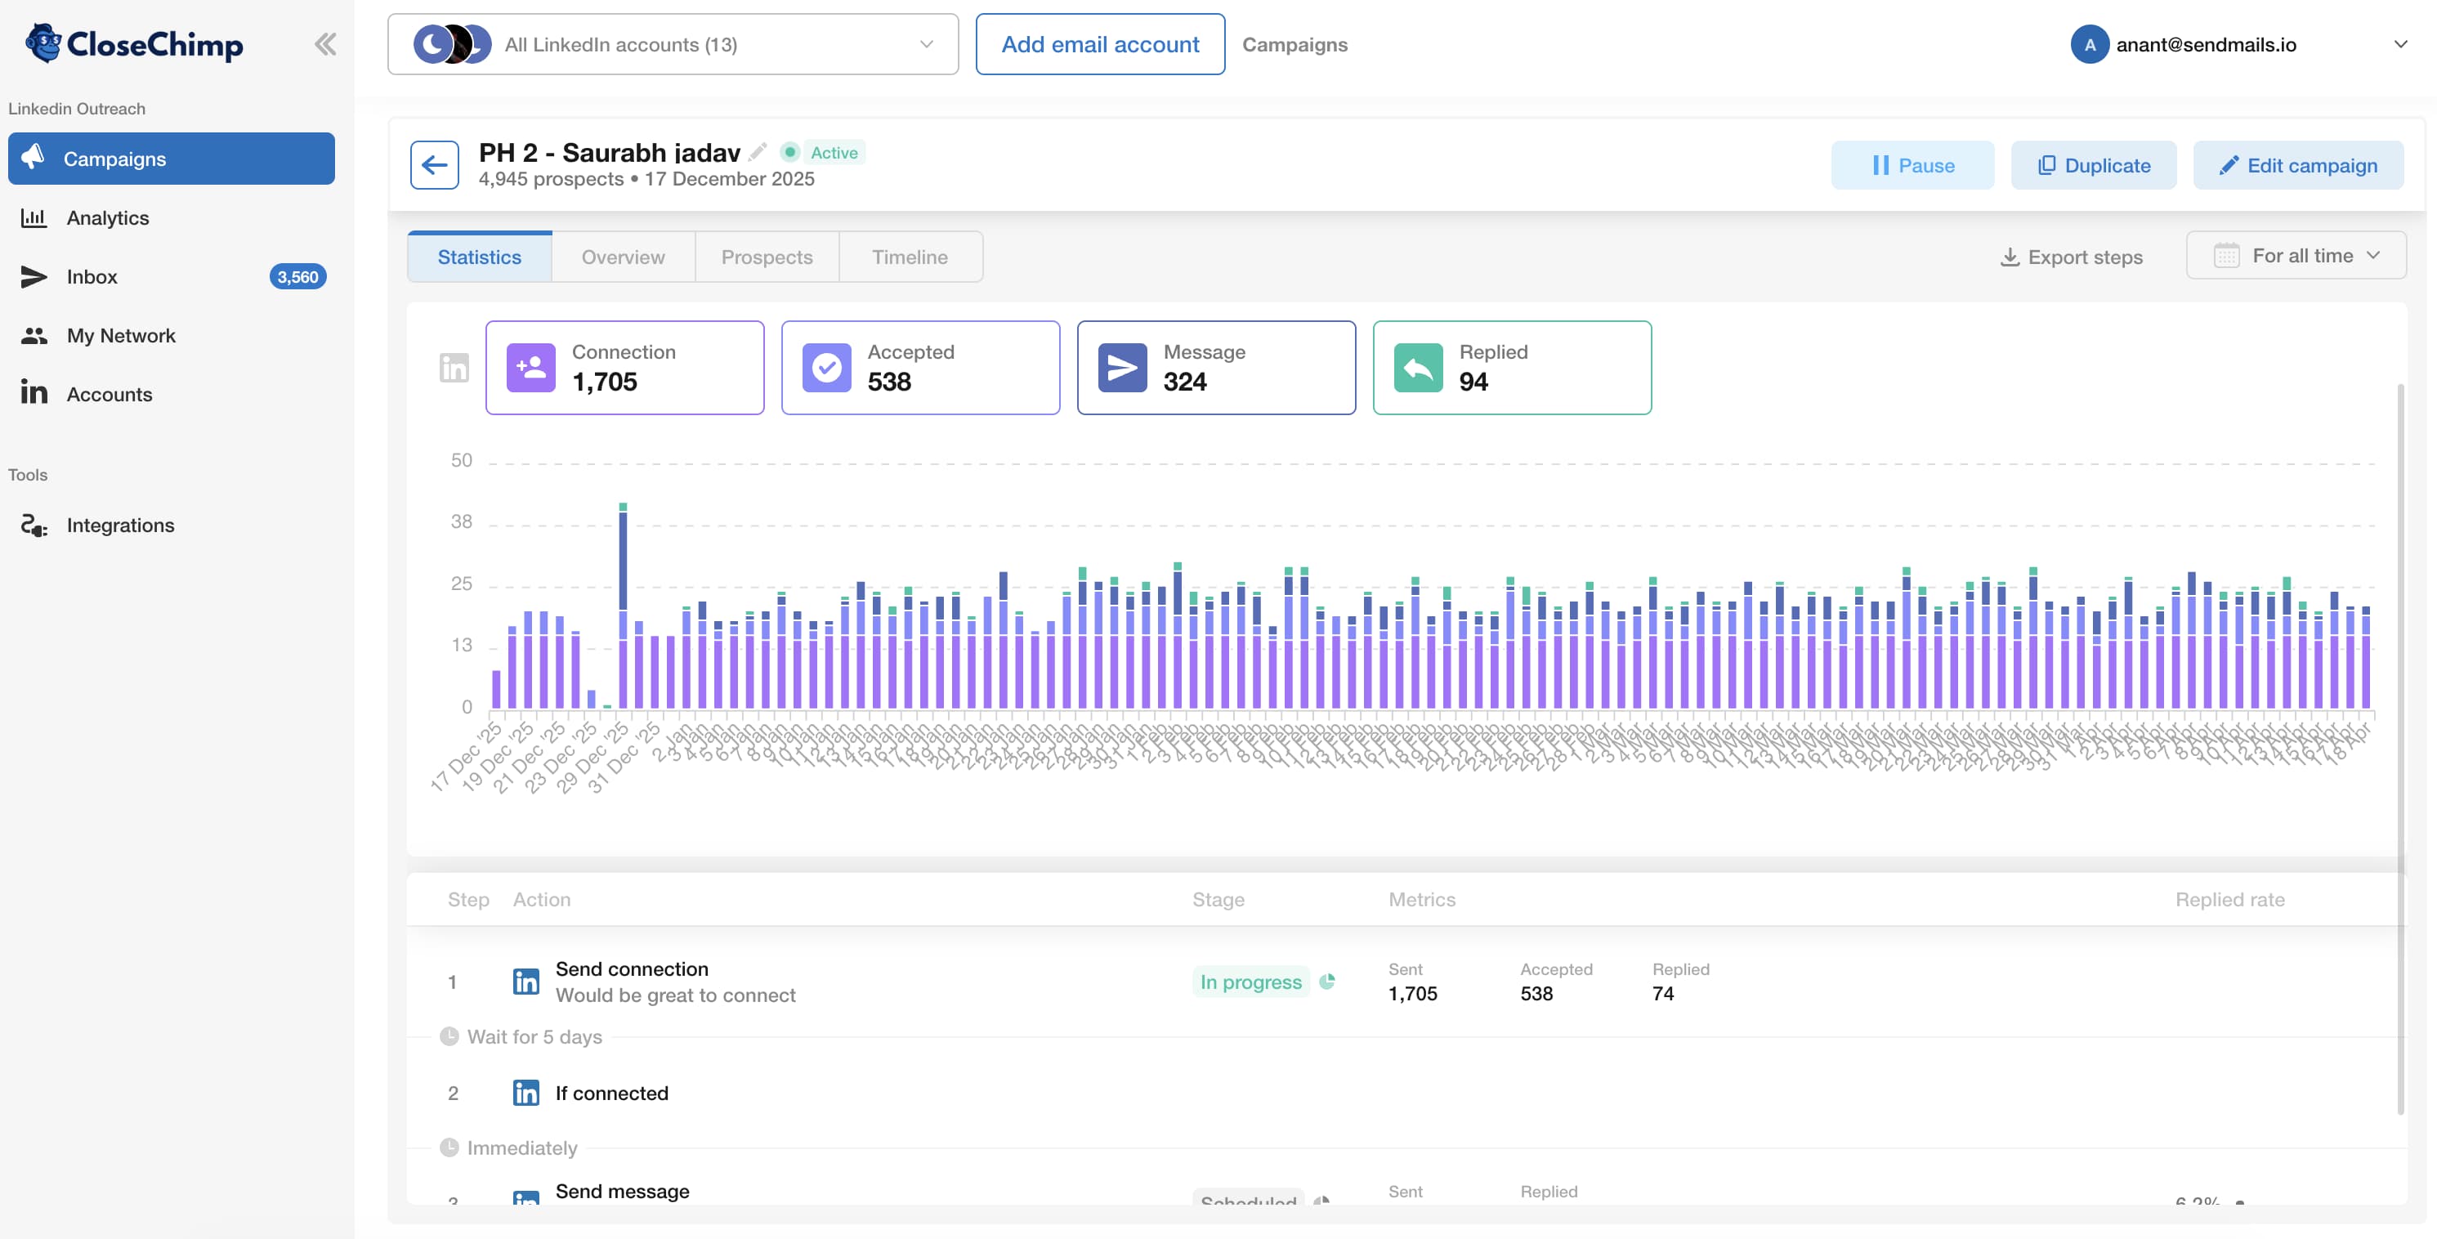The image size is (2437, 1239).
Task: Click the back arrow next to campaign name
Action: tap(434, 163)
